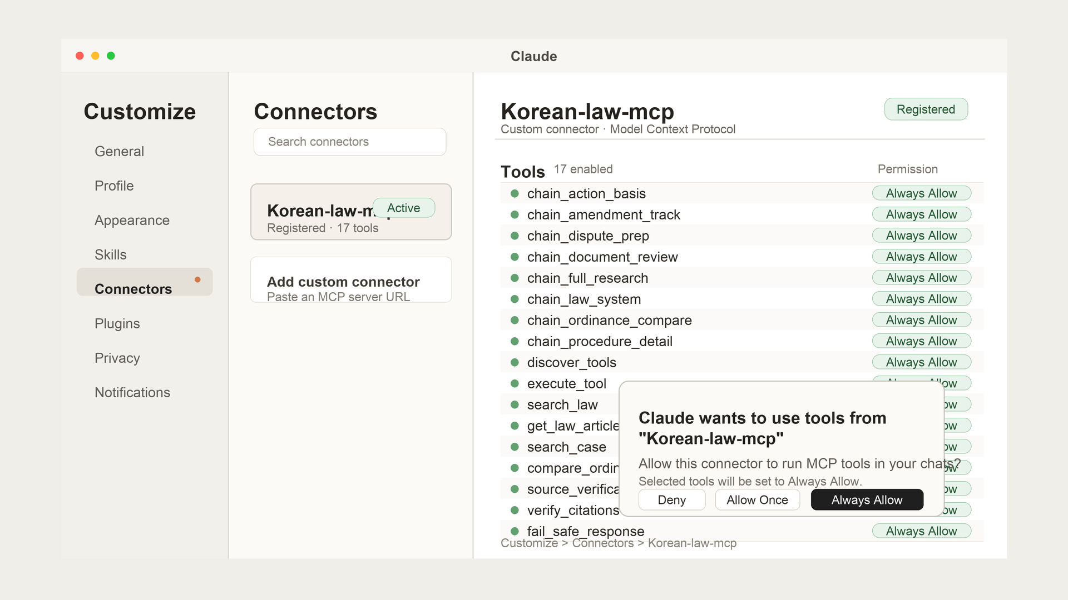
Task: Change permission for chain_procedure_detail
Action: 922,341
